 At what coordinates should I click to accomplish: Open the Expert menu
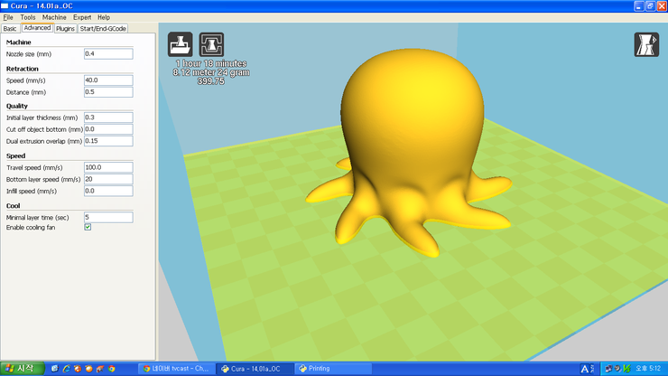(82, 17)
